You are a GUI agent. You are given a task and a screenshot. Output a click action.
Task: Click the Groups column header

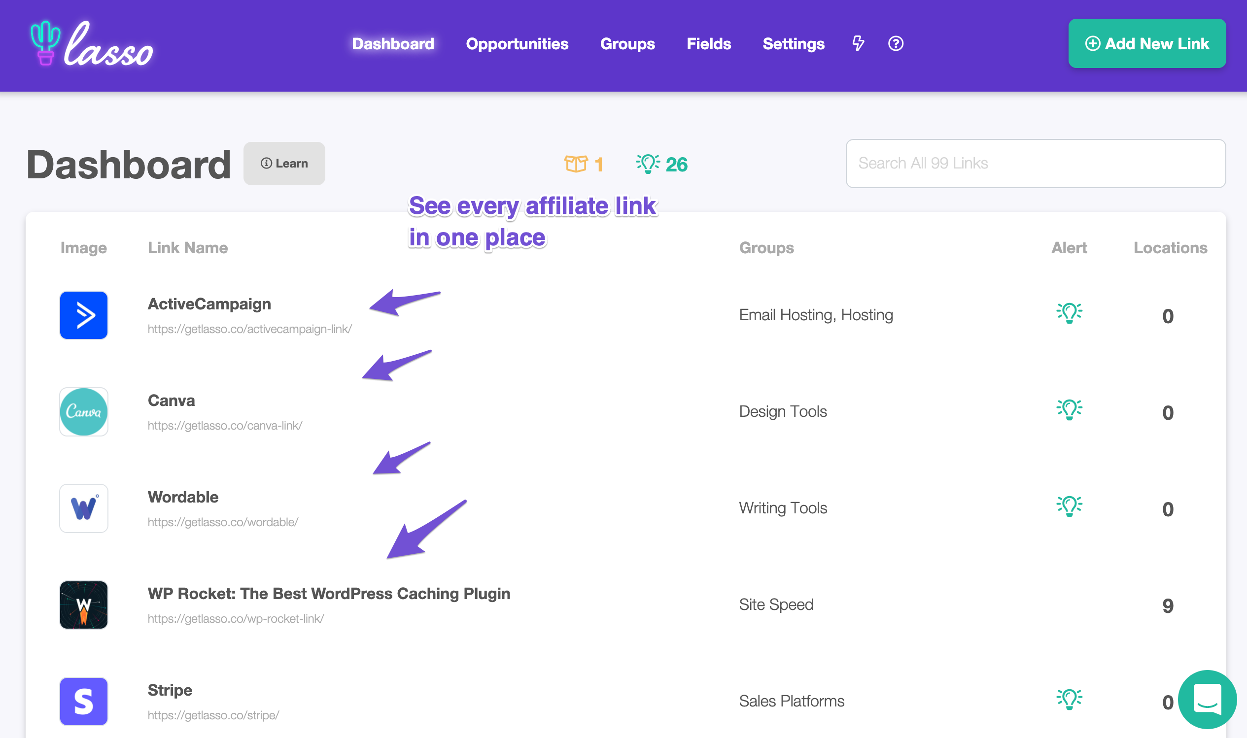[766, 248]
